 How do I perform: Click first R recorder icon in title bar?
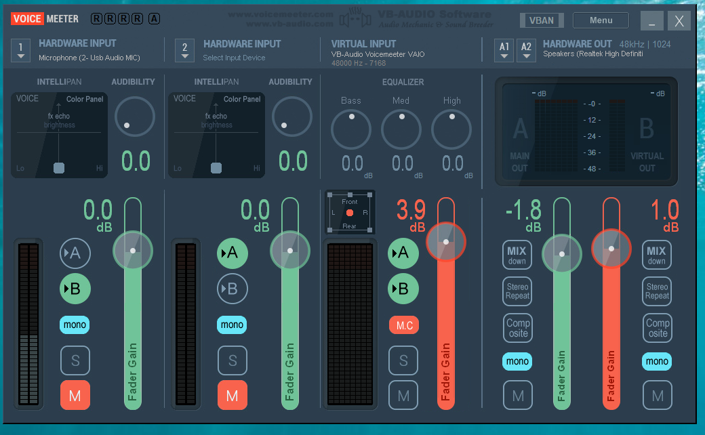96,19
